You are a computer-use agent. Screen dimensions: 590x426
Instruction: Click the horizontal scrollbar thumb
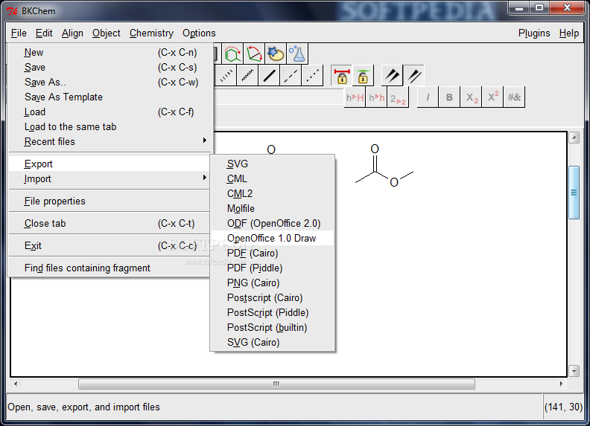pos(276,384)
